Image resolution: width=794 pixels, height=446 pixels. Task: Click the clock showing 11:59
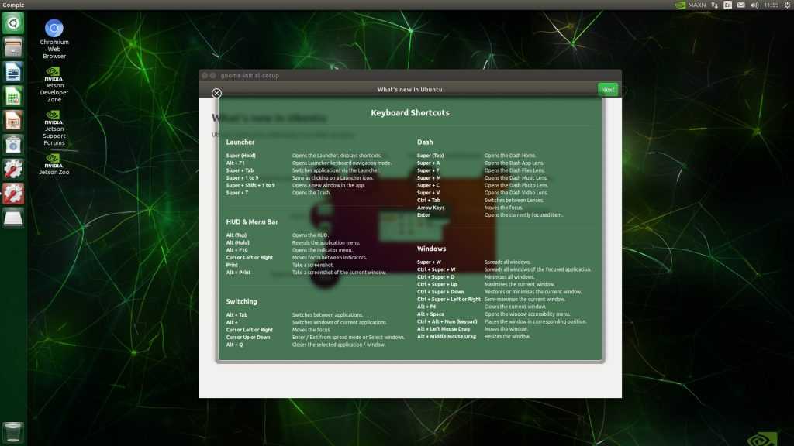[771, 5]
